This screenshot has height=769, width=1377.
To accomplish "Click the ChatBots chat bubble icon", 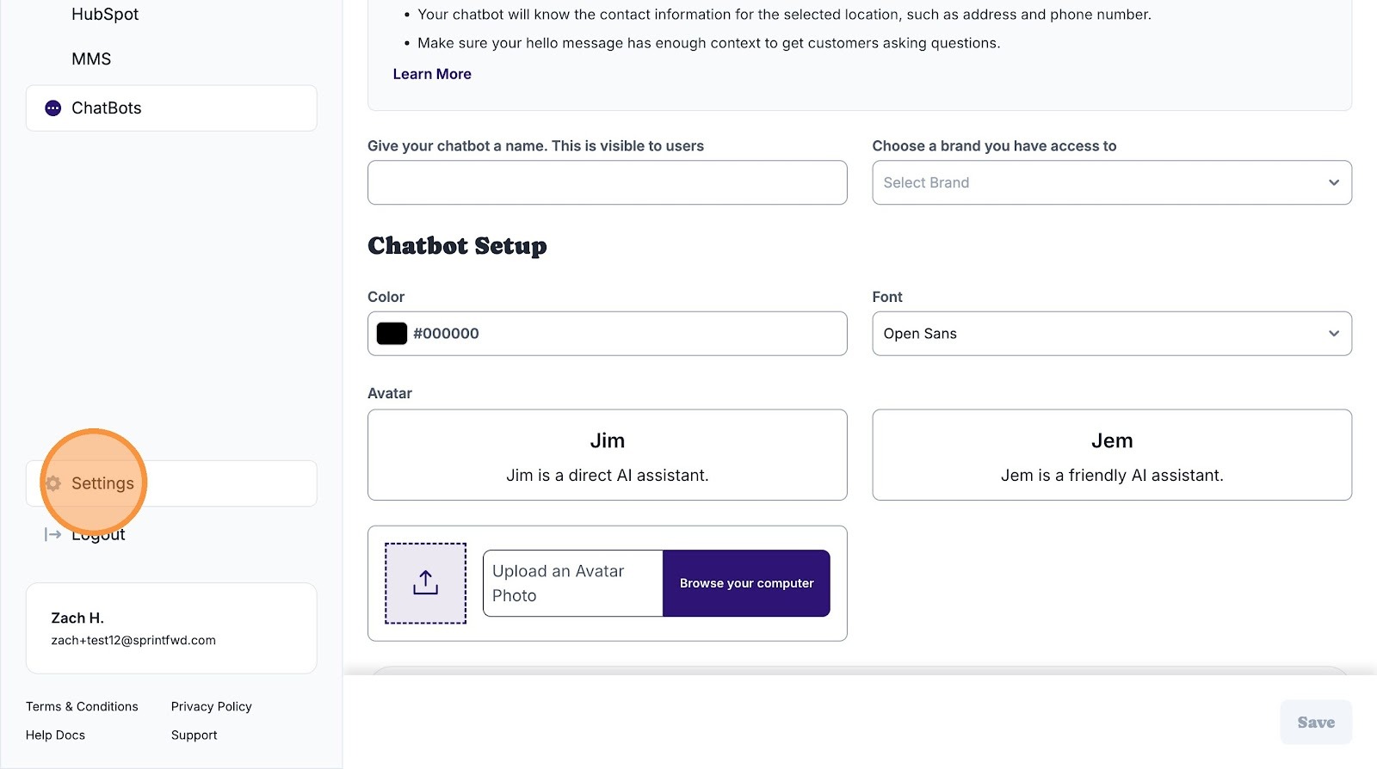I will pyautogui.click(x=53, y=108).
